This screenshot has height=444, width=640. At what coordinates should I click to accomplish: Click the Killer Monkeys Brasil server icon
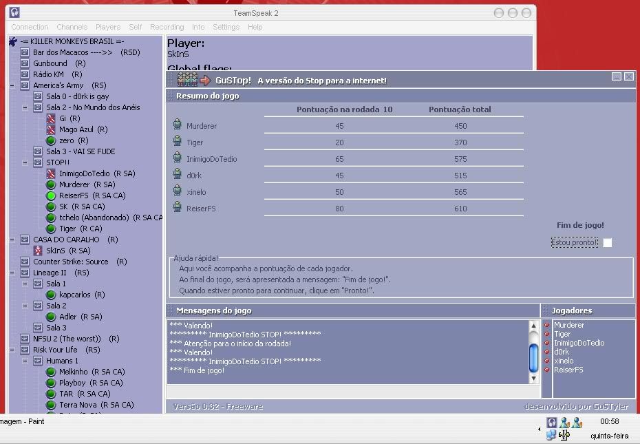tap(12, 41)
